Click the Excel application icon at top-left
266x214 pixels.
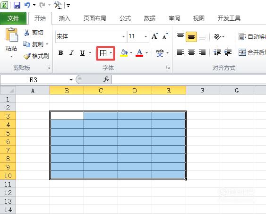click(4, 5)
